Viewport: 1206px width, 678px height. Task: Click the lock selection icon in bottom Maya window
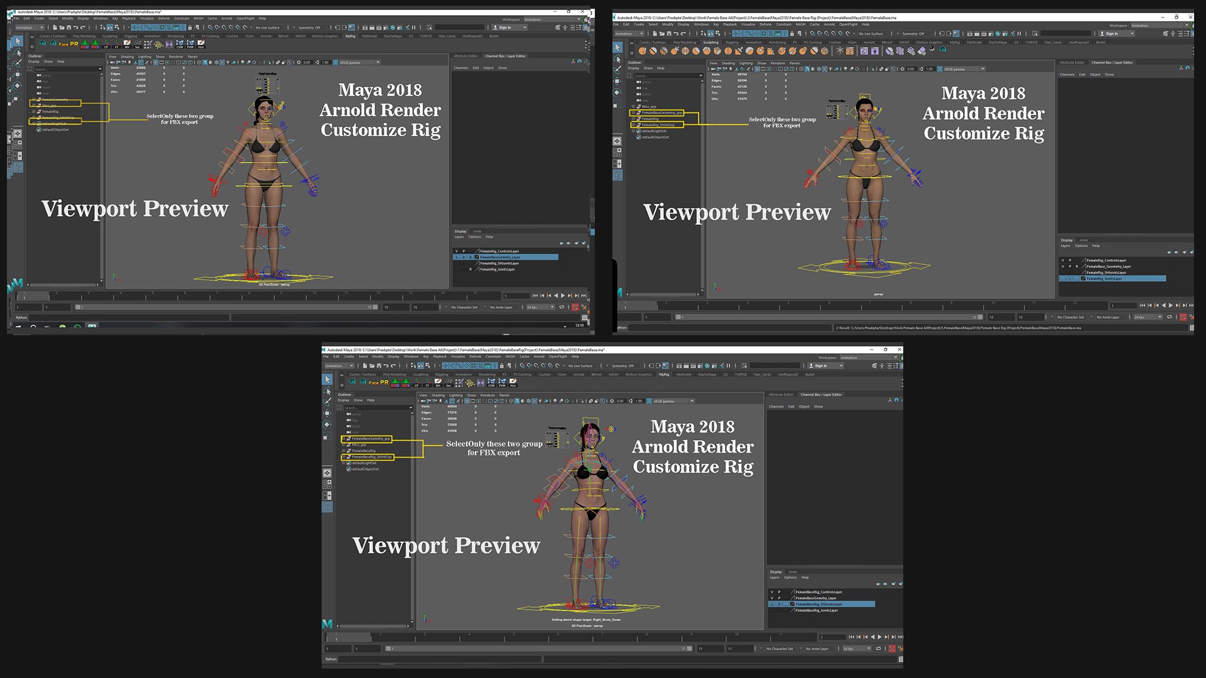coord(502,366)
